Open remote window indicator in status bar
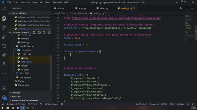 tap(3, 104)
